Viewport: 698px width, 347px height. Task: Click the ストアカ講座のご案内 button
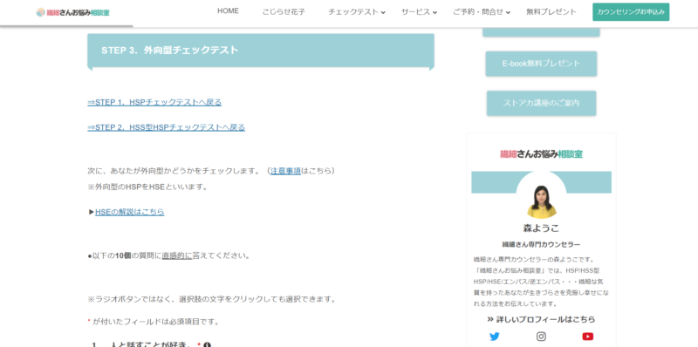click(541, 103)
